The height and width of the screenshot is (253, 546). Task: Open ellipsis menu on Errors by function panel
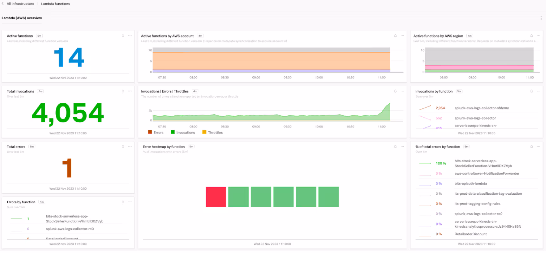tap(130, 202)
